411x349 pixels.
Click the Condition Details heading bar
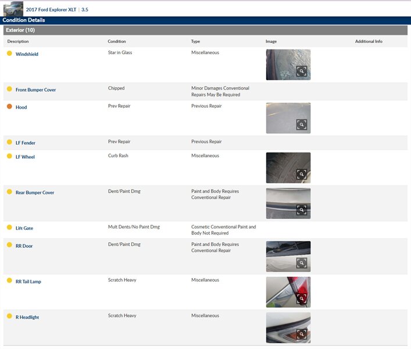click(24, 20)
